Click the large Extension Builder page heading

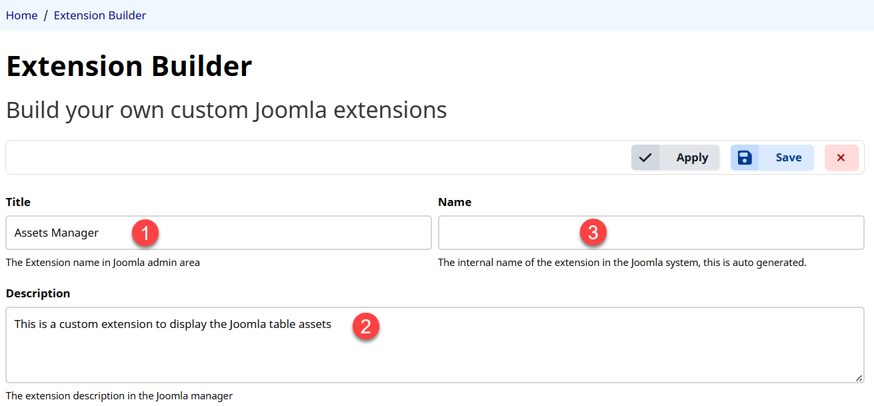[129, 67]
